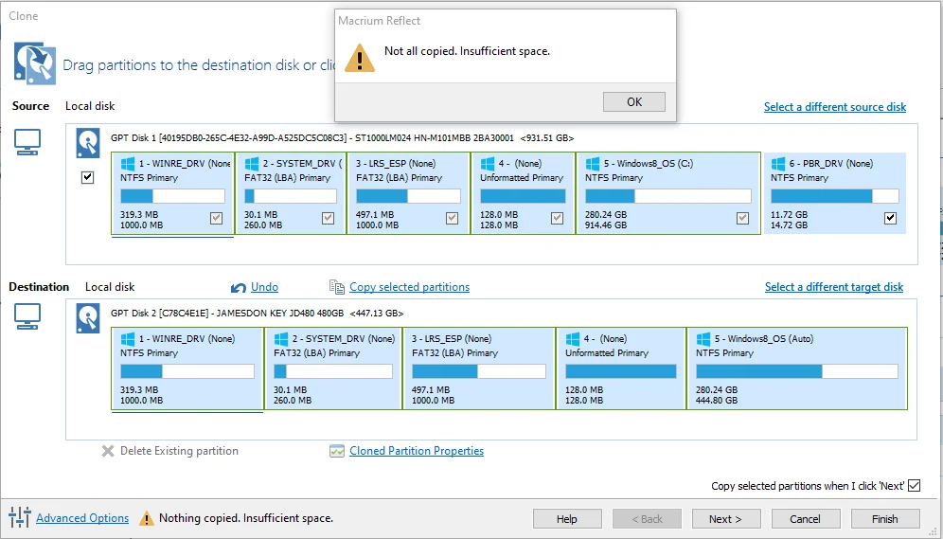This screenshot has height=539, width=943.
Task: Click the Windows logo on destination WINRE_DRV
Action: [x=128, y=339]
